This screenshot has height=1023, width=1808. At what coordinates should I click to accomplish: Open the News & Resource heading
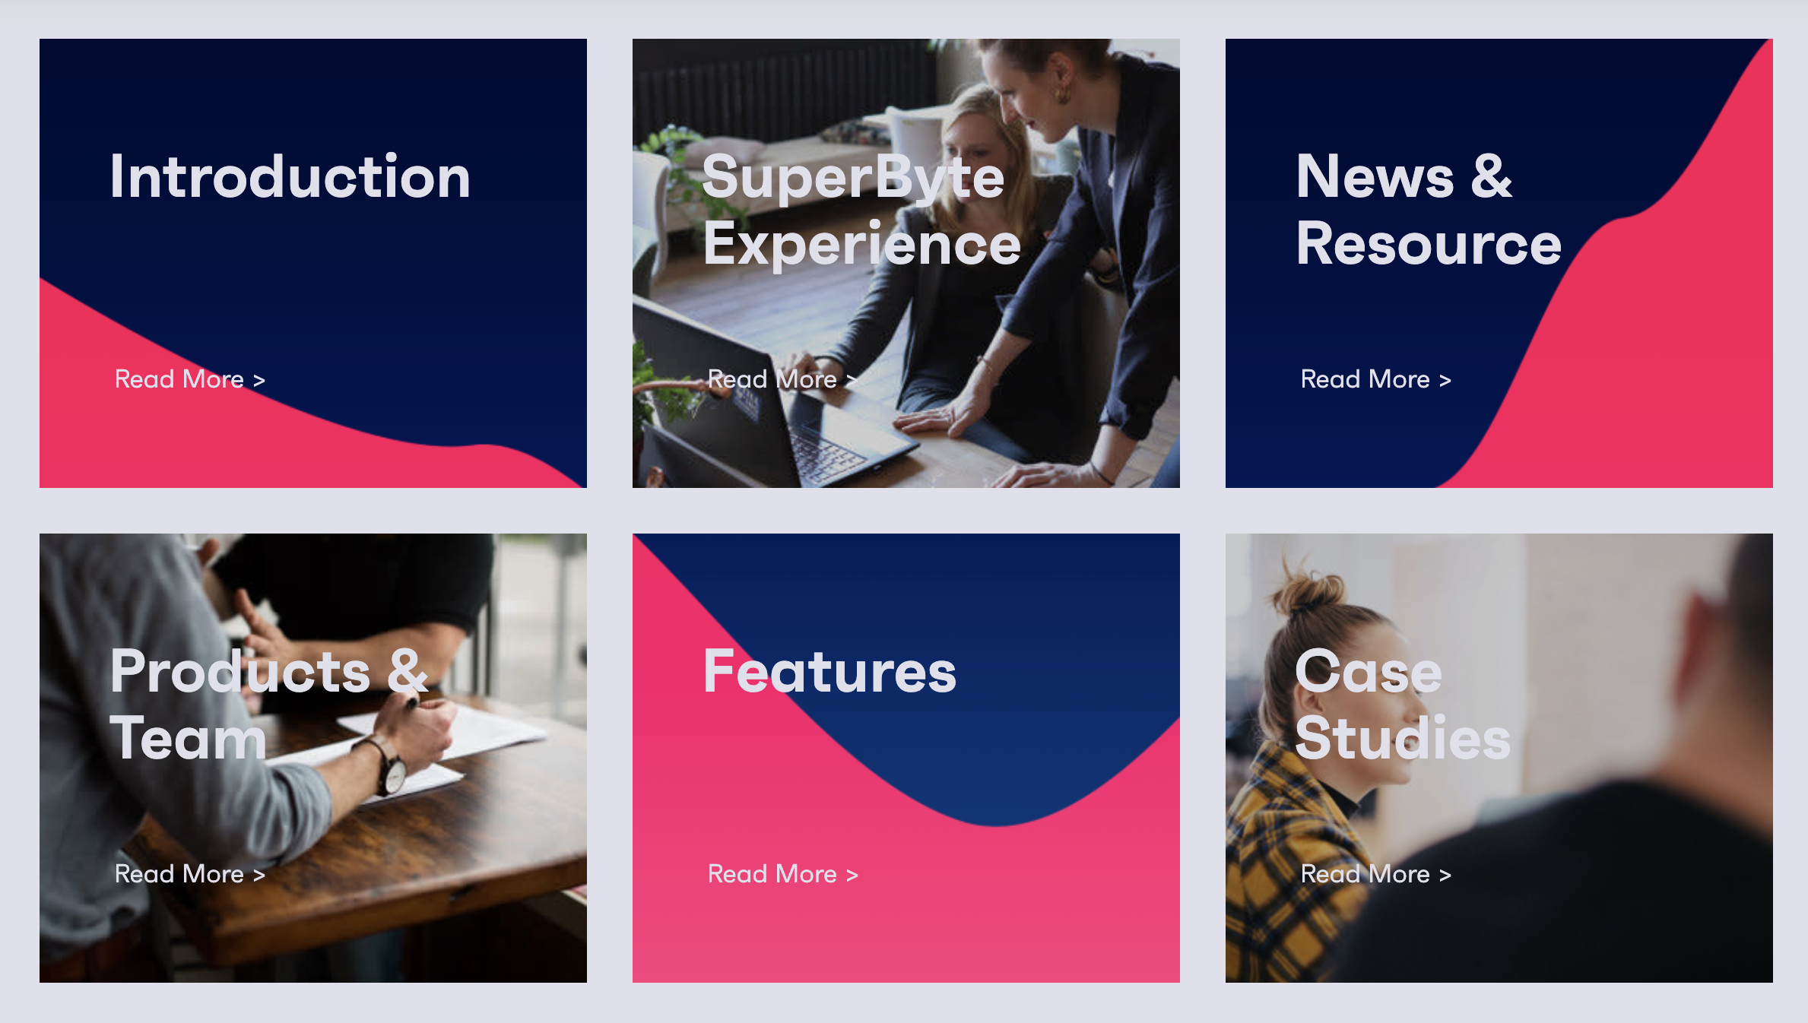1428,210
